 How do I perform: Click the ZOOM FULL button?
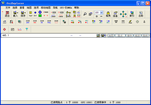click(x=49, y=22)
